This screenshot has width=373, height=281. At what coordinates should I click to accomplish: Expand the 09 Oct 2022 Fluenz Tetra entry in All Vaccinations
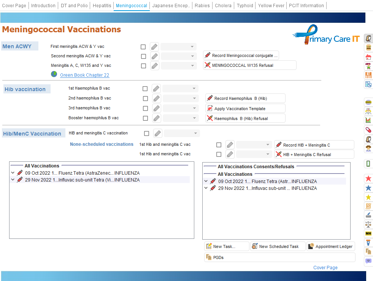(x=13, y=173)
